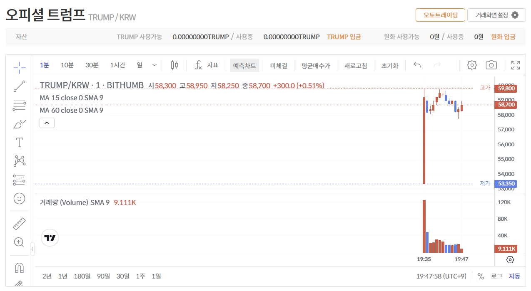Take a chart snapshot with camera
The image size is (531, 291).
click(x=491, y=65)
